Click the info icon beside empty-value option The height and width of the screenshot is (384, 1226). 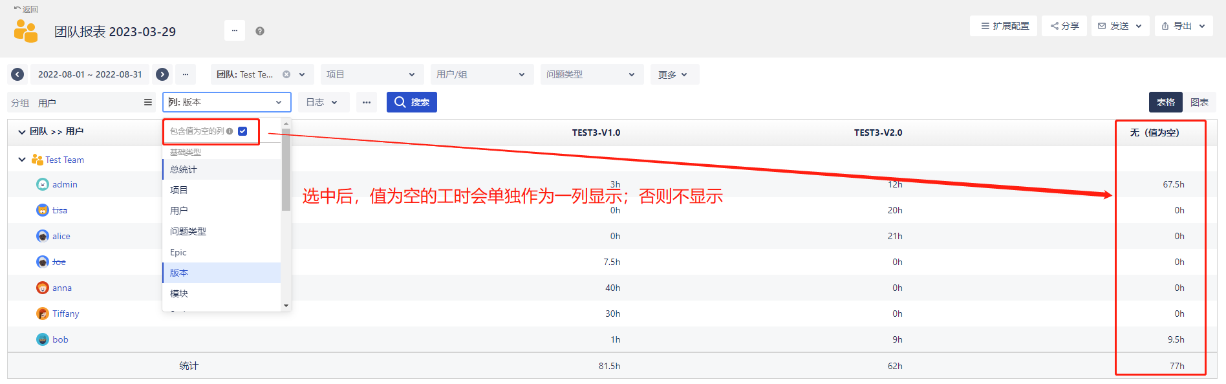[x=230, y=131]
